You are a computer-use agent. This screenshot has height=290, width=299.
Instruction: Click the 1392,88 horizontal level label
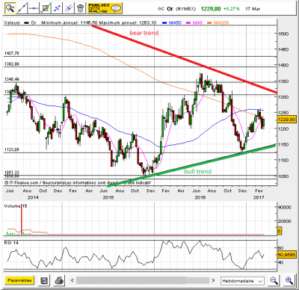pyautogui.click(x=12, y=64)
